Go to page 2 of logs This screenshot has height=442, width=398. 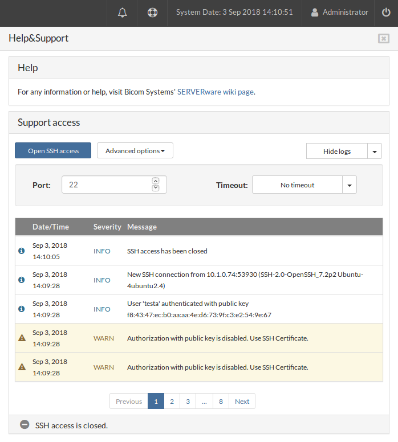pyautogui.click(x=172, y=402)
